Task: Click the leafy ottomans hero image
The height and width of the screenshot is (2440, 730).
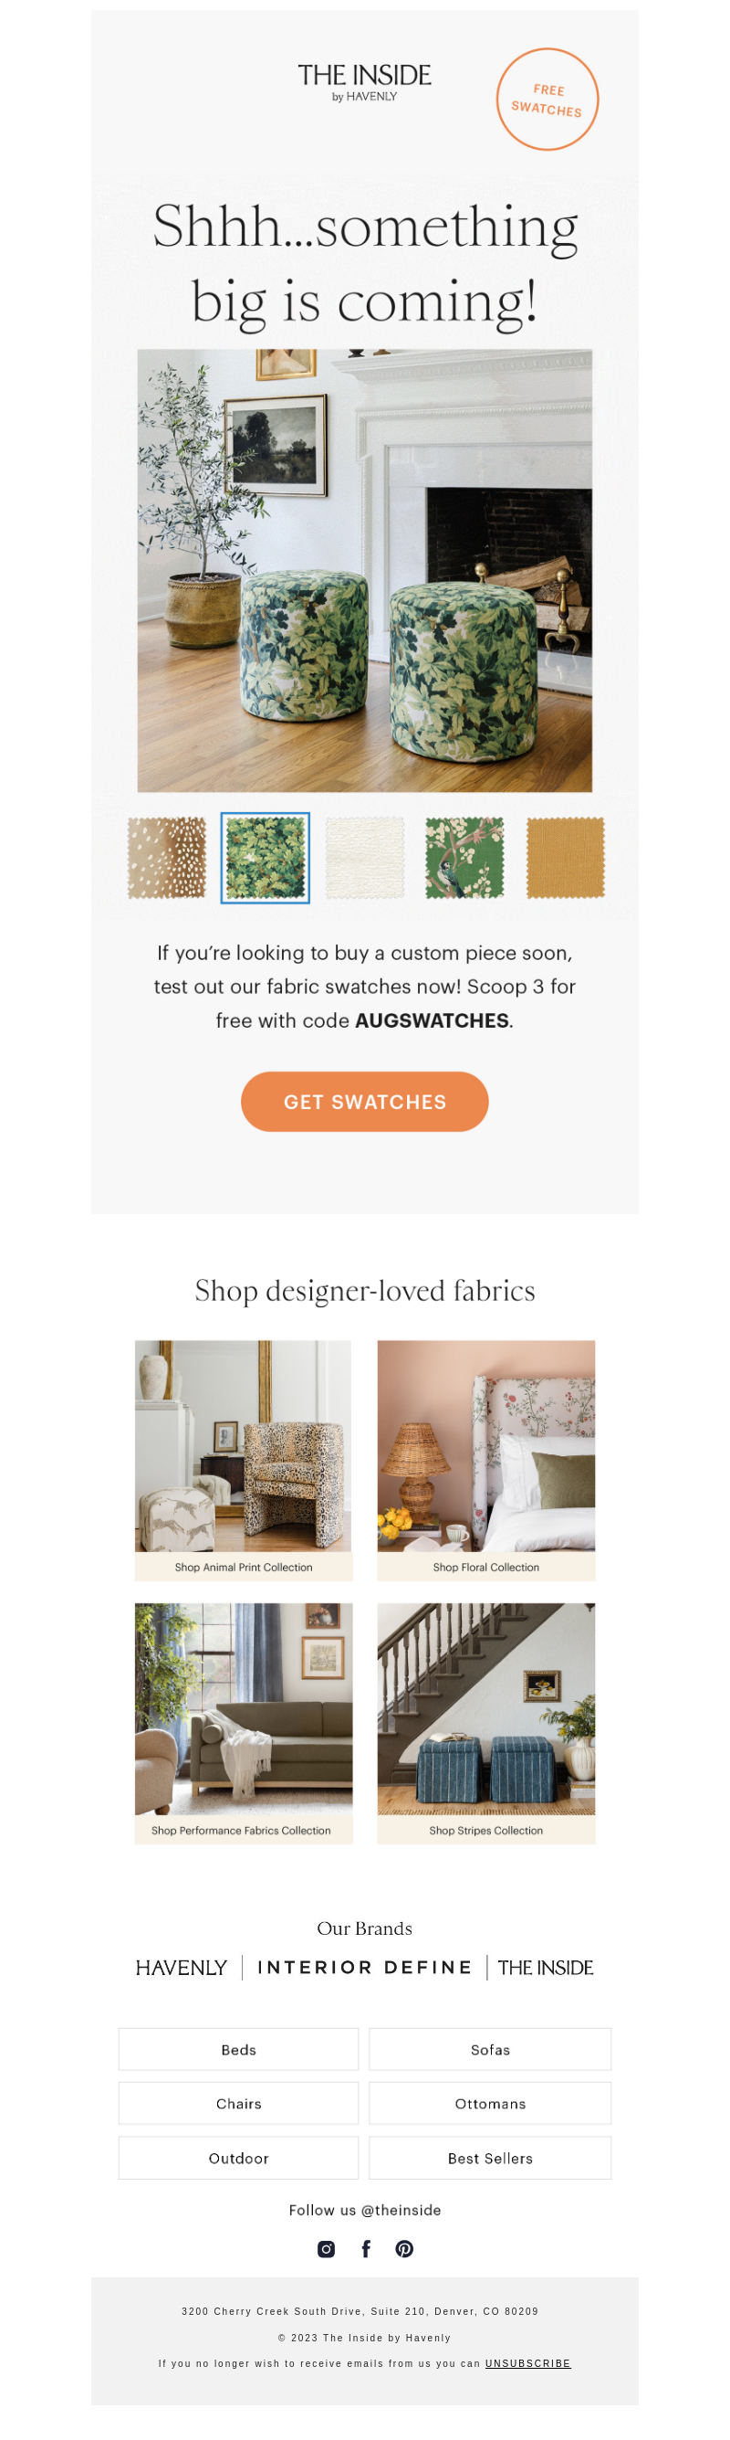Action: 365,570
